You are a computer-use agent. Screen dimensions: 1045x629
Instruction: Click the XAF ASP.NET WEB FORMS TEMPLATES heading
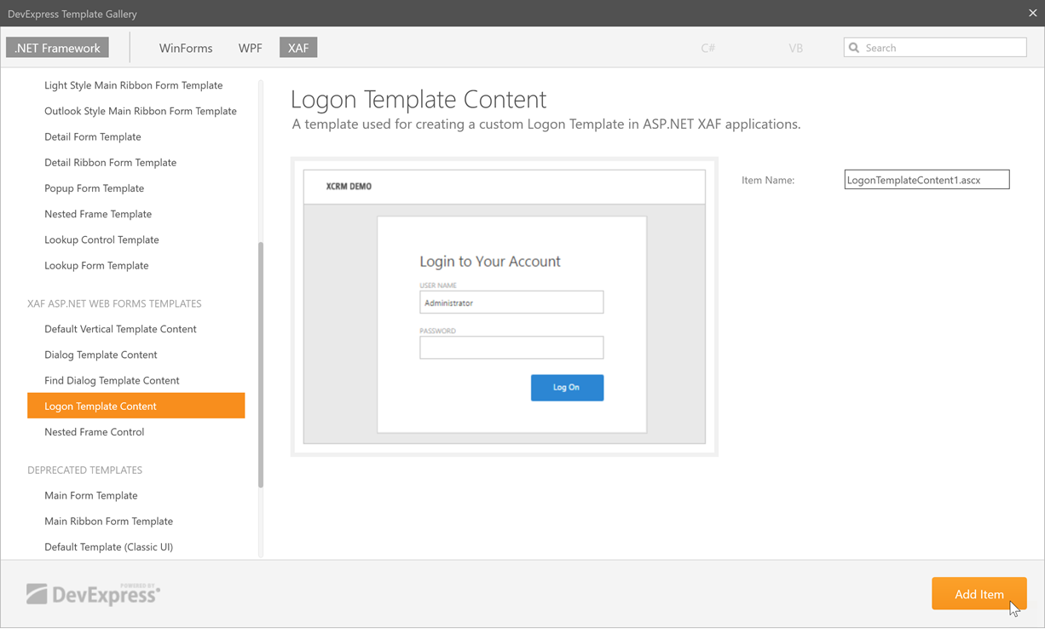point(114,303)
